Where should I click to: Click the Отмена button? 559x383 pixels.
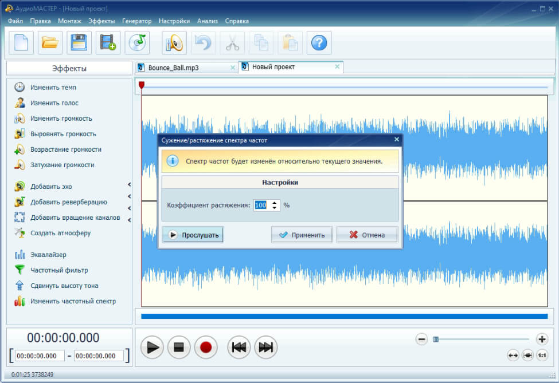click(x=367, y=235)
